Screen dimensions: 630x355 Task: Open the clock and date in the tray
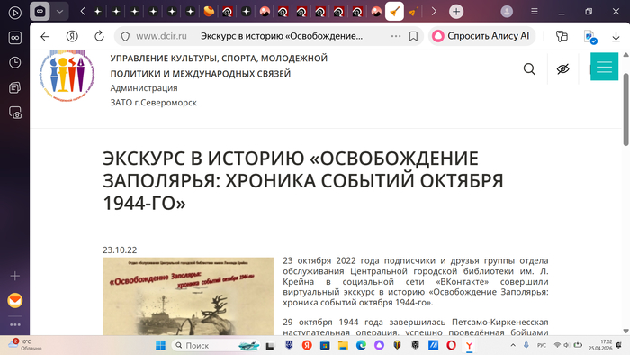pos(600,345)
